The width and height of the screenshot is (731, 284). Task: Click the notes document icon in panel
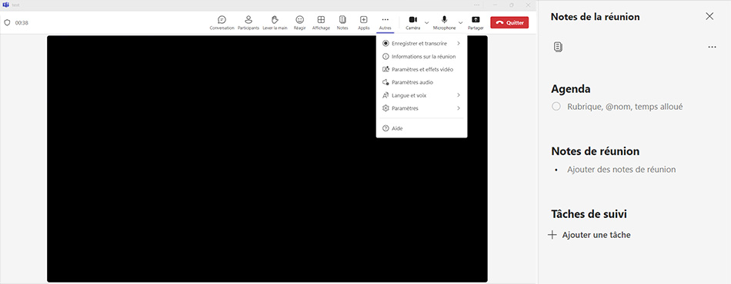[x=558, y=47]
